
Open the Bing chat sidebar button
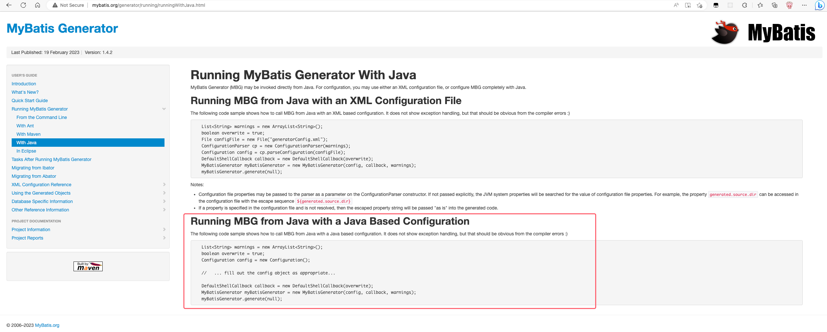820,5
